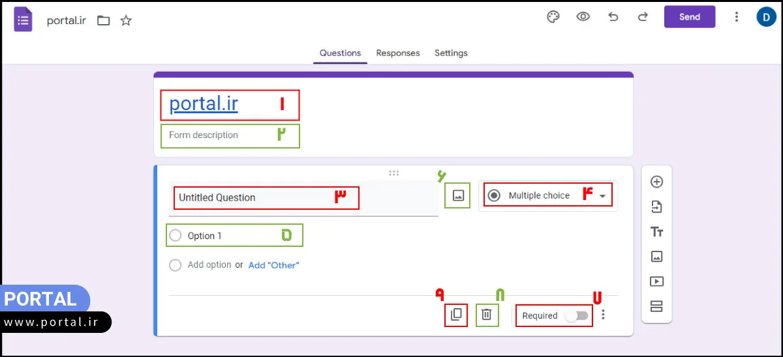783x357 pixels.
Task: Open the customize theme palette
Action: (x=553, y=18)
